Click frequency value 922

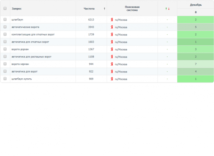point(91,71)
